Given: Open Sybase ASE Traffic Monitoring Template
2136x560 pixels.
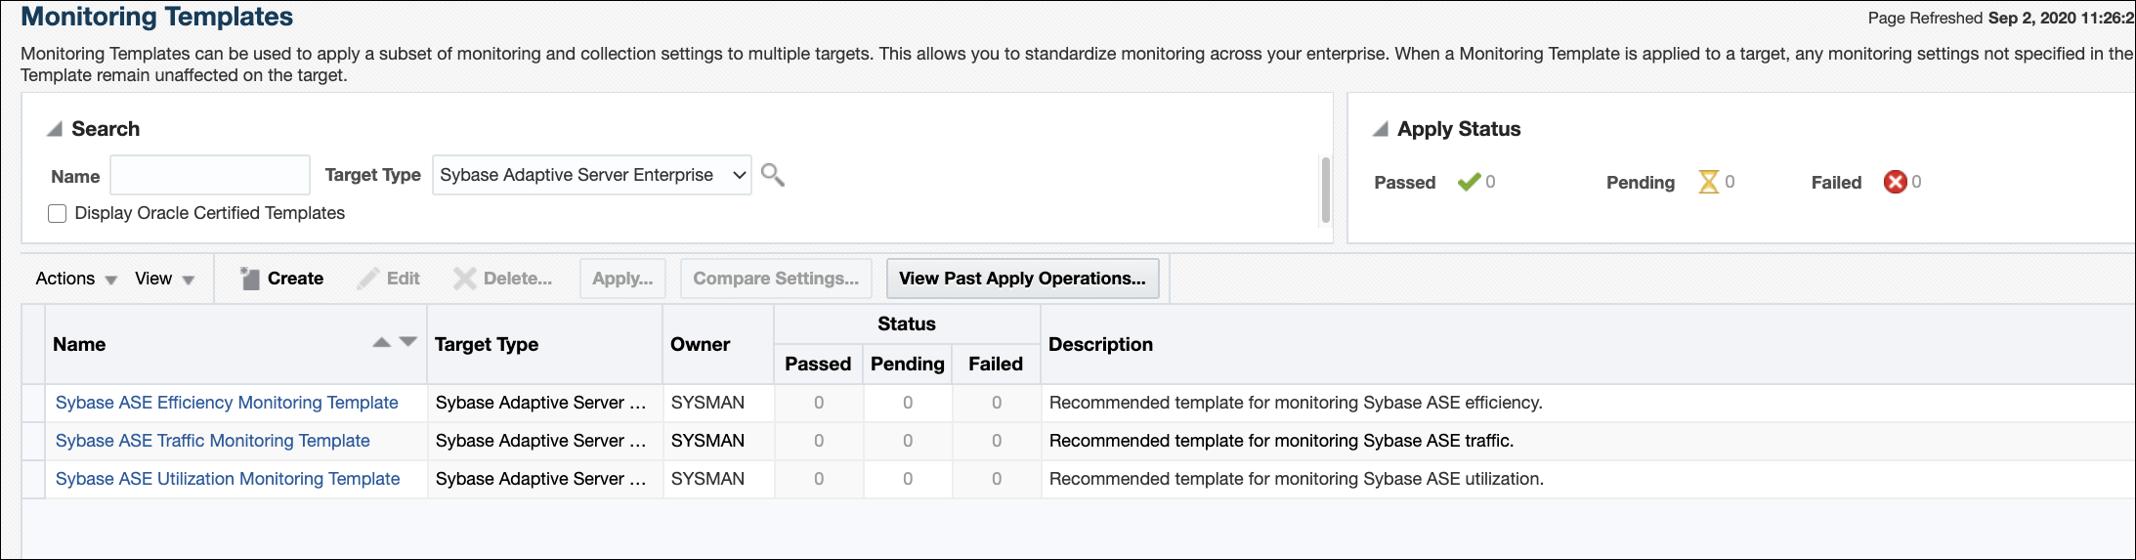Looking at the screenshot, I should click(x=212, y=441).
